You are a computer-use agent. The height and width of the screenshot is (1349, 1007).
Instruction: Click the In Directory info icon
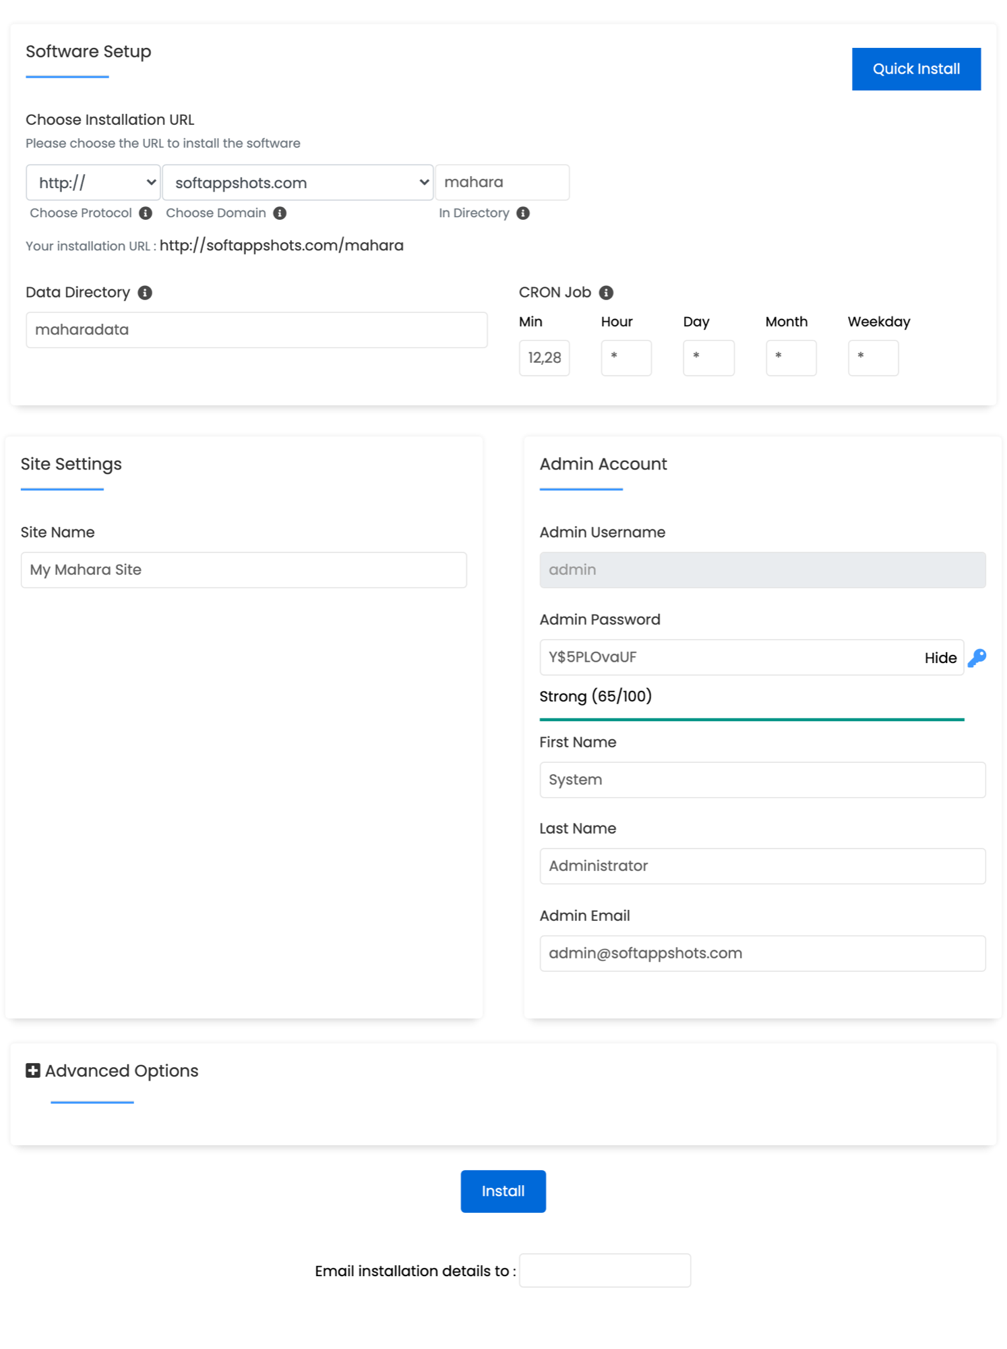tap(523, 213)
